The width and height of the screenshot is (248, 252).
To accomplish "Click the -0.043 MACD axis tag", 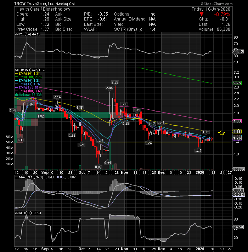I will pos(238,195).
